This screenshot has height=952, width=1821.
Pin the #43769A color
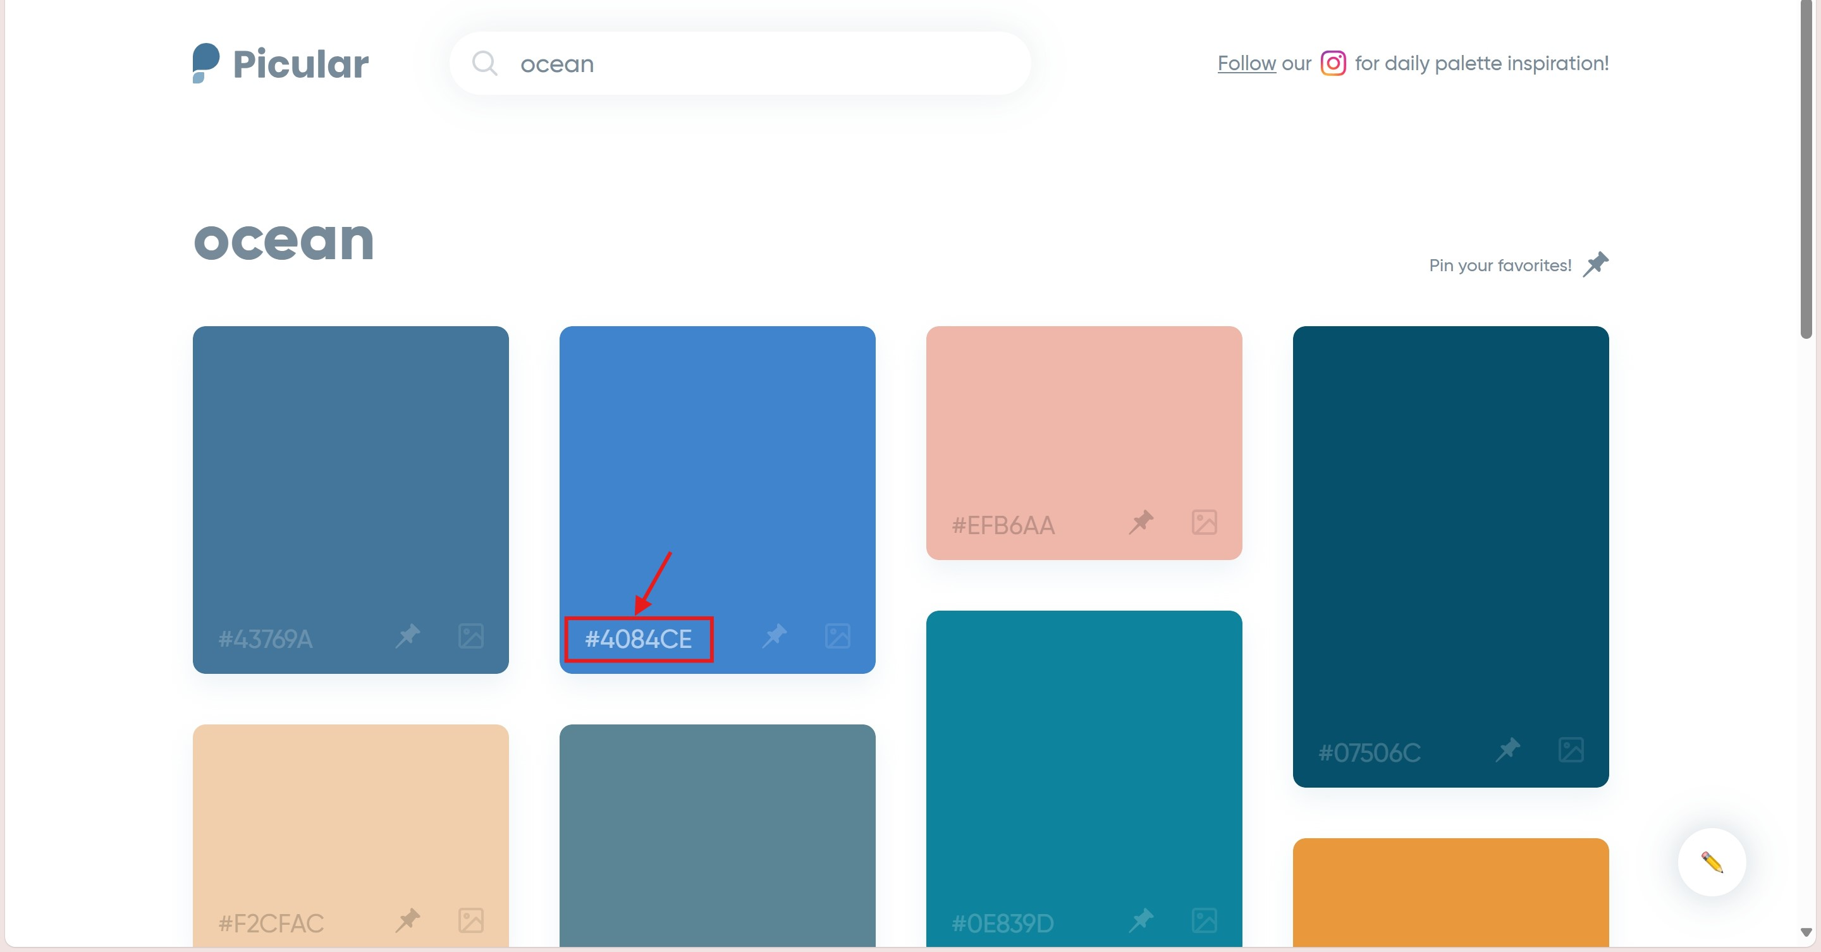coord(407,635)
